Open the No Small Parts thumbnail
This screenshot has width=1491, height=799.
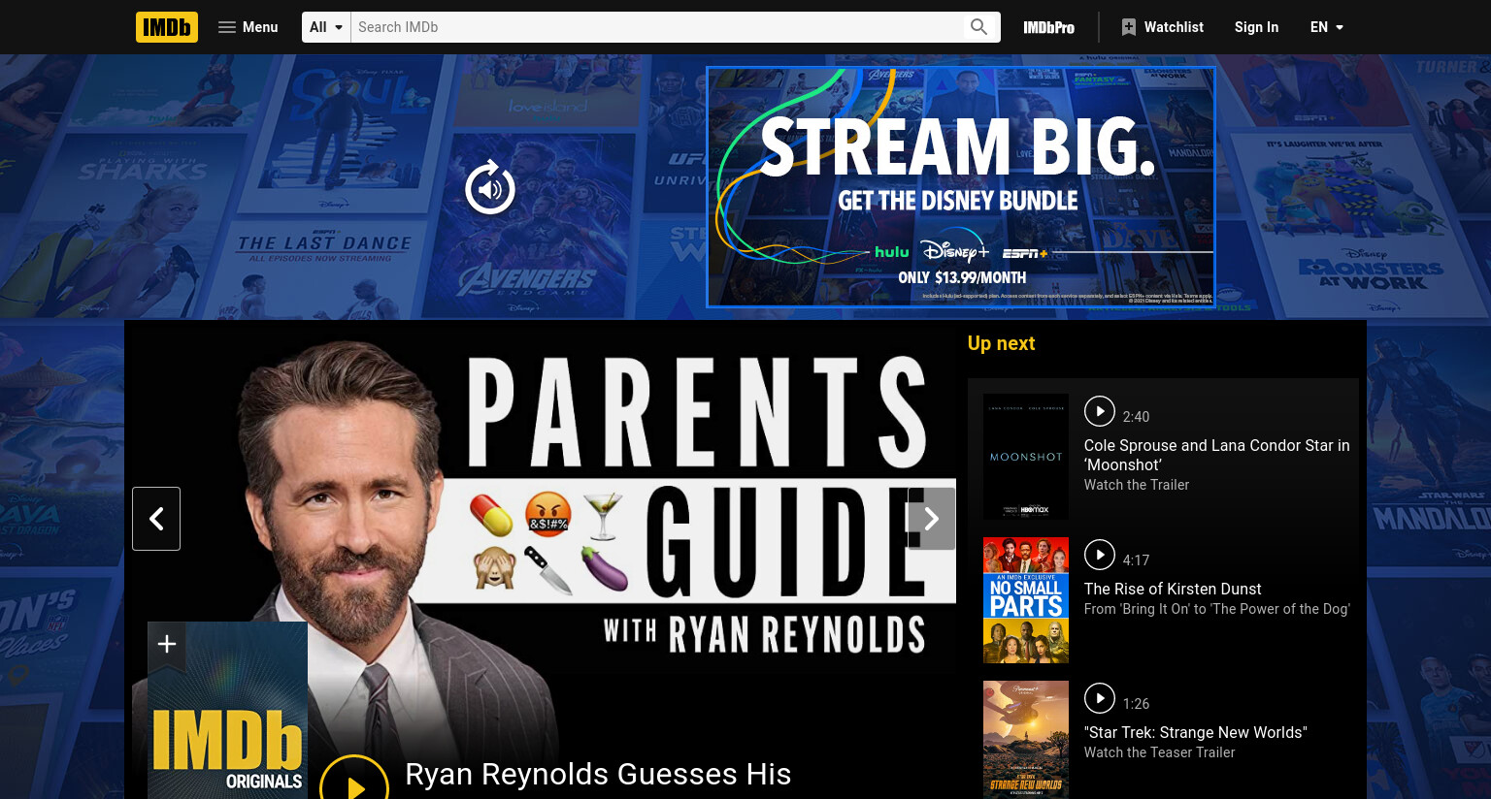click(1026, 600)
